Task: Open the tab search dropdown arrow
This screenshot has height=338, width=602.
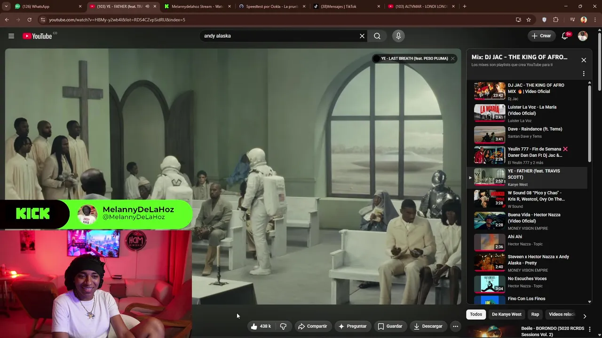Action: (x=7, y=7)
